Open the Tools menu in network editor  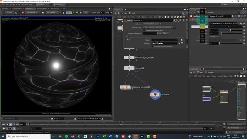click(139, 17)
